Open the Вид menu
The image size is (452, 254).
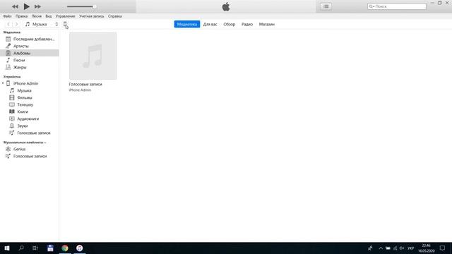click(x=49, y=16)
